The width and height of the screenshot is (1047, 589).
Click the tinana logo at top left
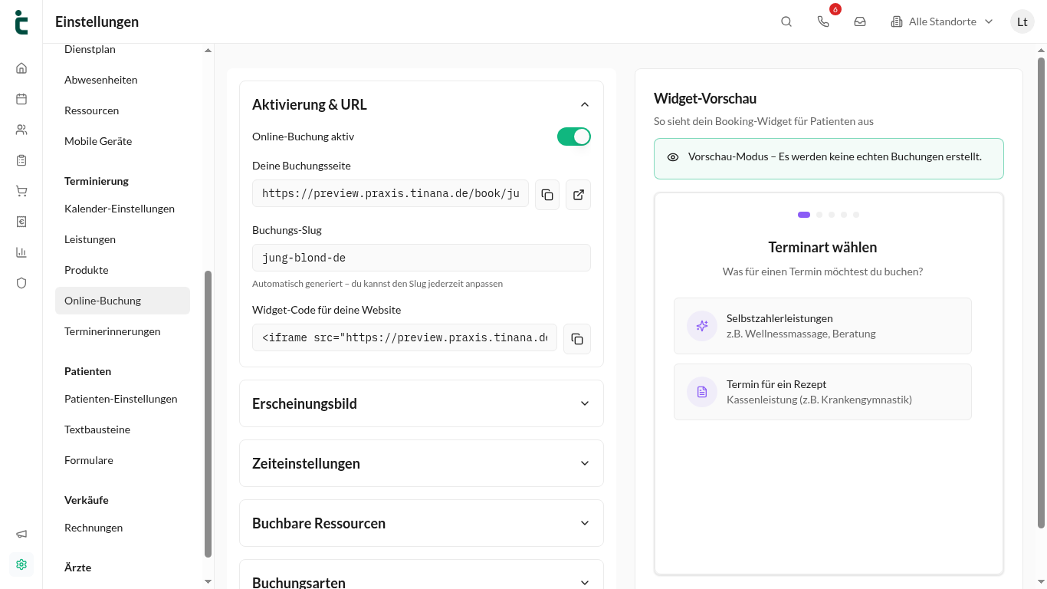pos(21,21)
